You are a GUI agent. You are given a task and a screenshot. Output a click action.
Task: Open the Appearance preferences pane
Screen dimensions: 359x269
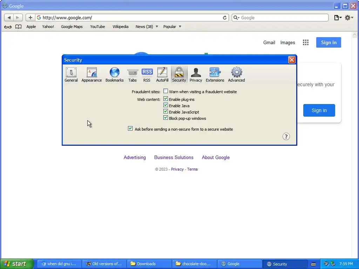coord(92,75)
